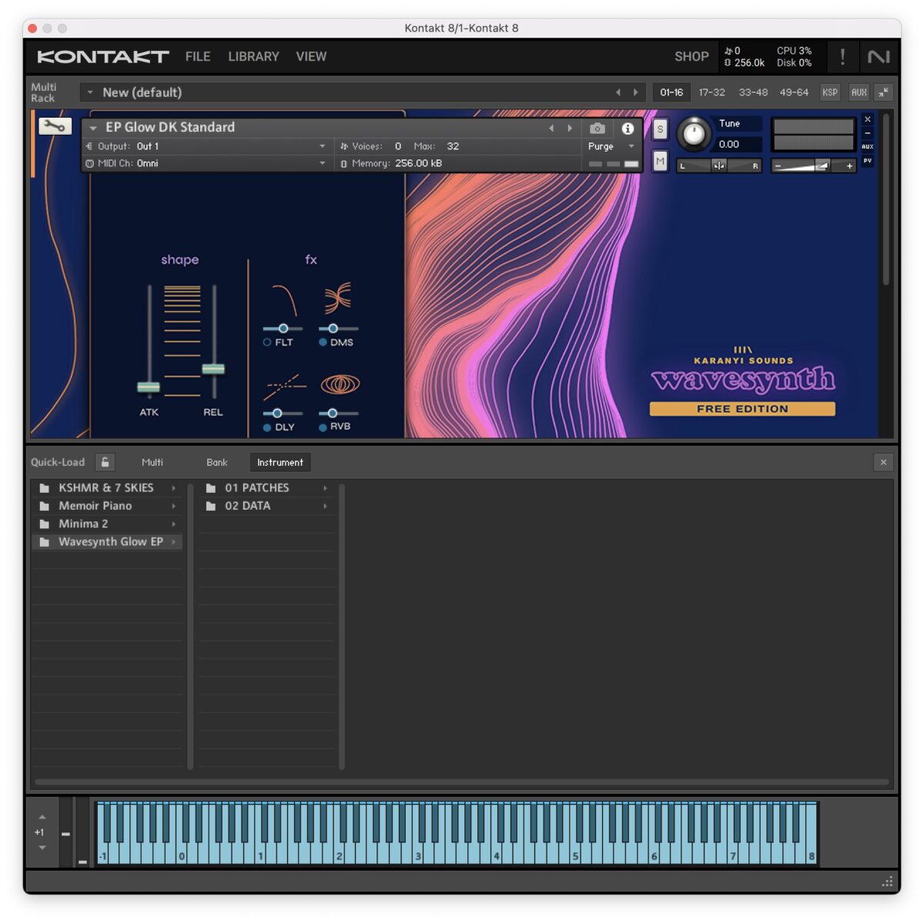Toggle the PV performance view button
Image resolution: width=924 pixels, height=921 pixels.
click(868, 161)
